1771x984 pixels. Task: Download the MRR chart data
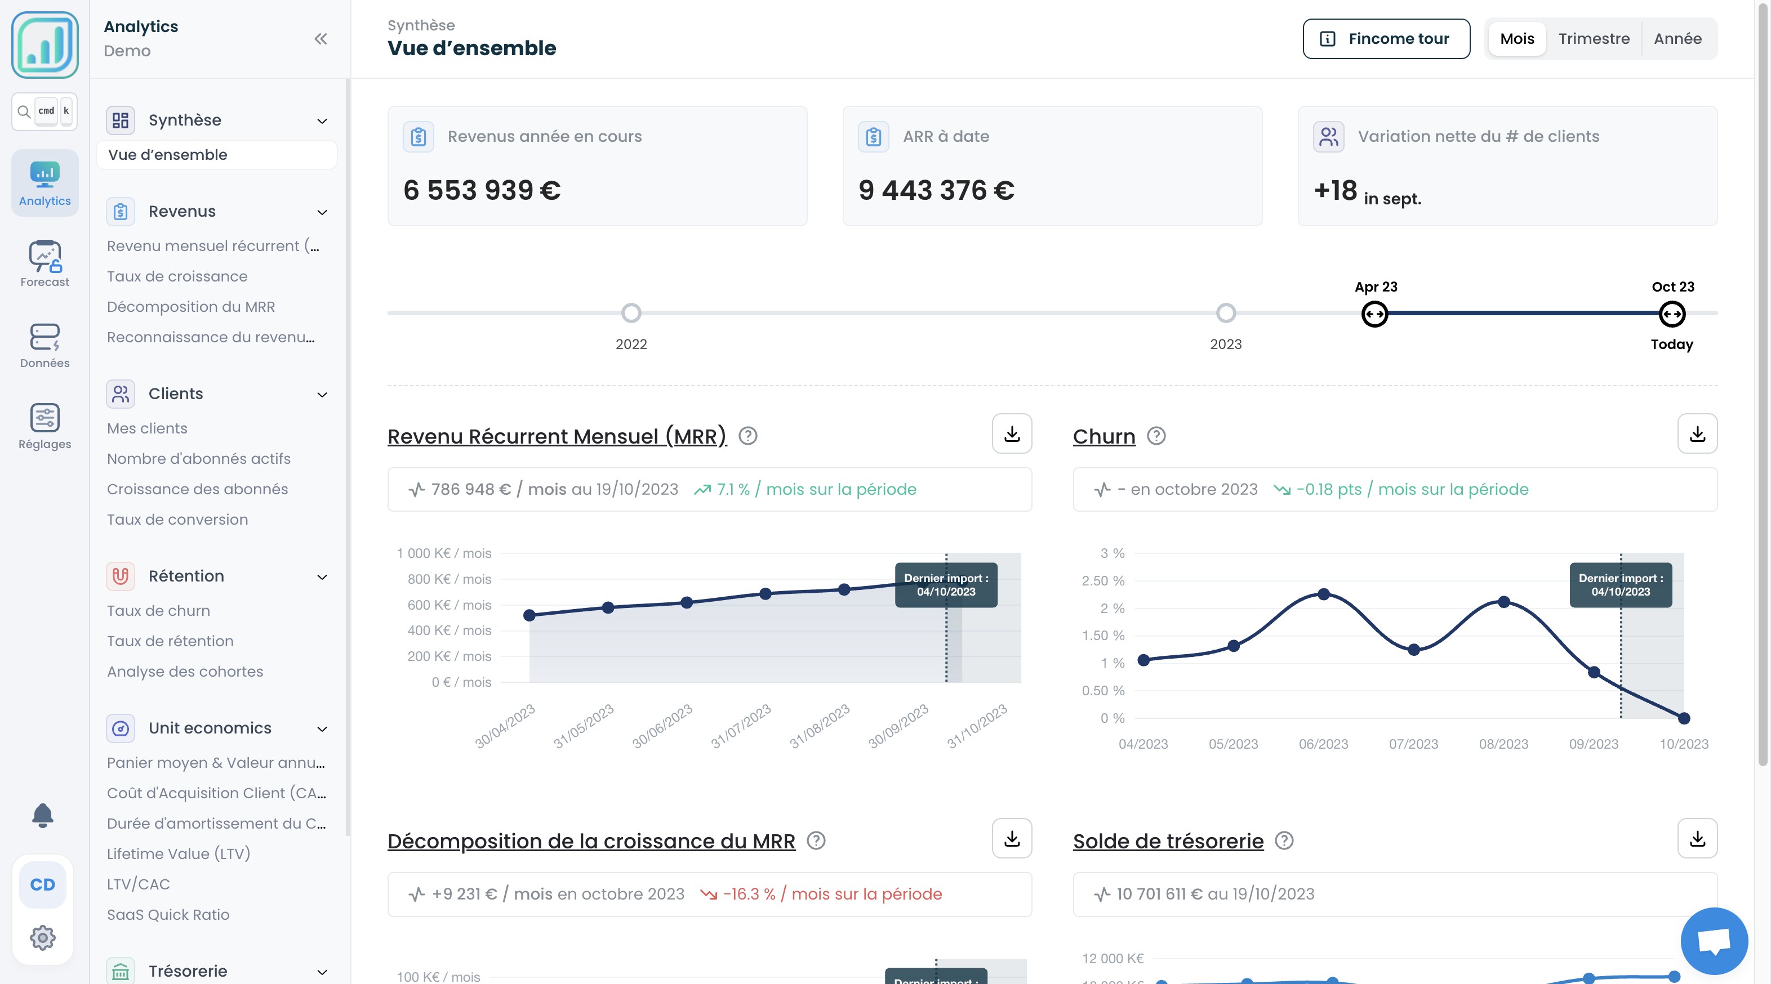pos(1011,433)
